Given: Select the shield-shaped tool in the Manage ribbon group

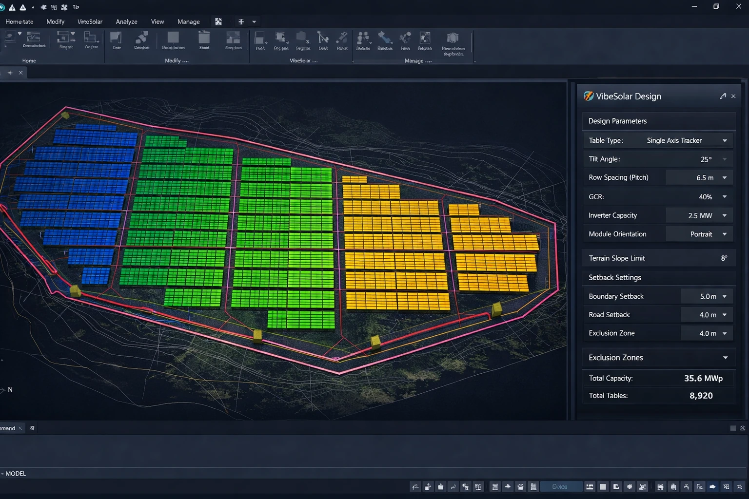Looking at the screenshot, I should coord(453,39).
